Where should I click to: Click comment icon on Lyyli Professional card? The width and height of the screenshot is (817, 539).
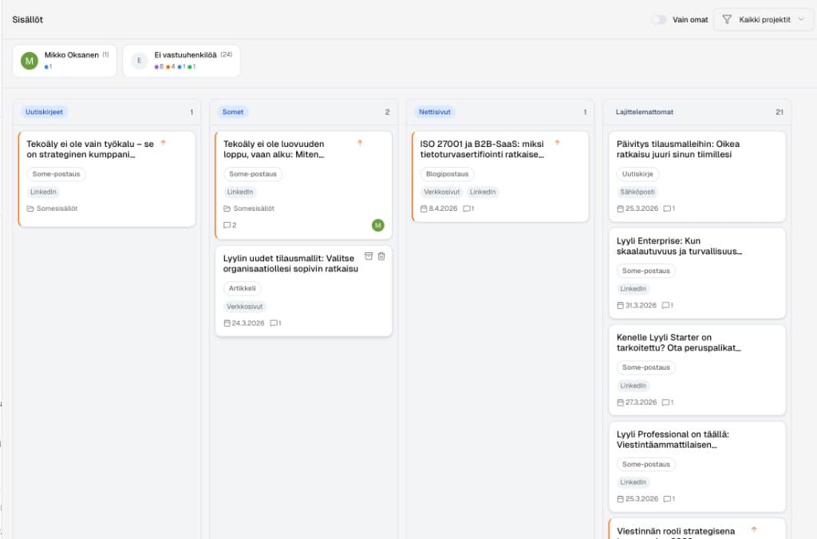[x=667, y=499]
